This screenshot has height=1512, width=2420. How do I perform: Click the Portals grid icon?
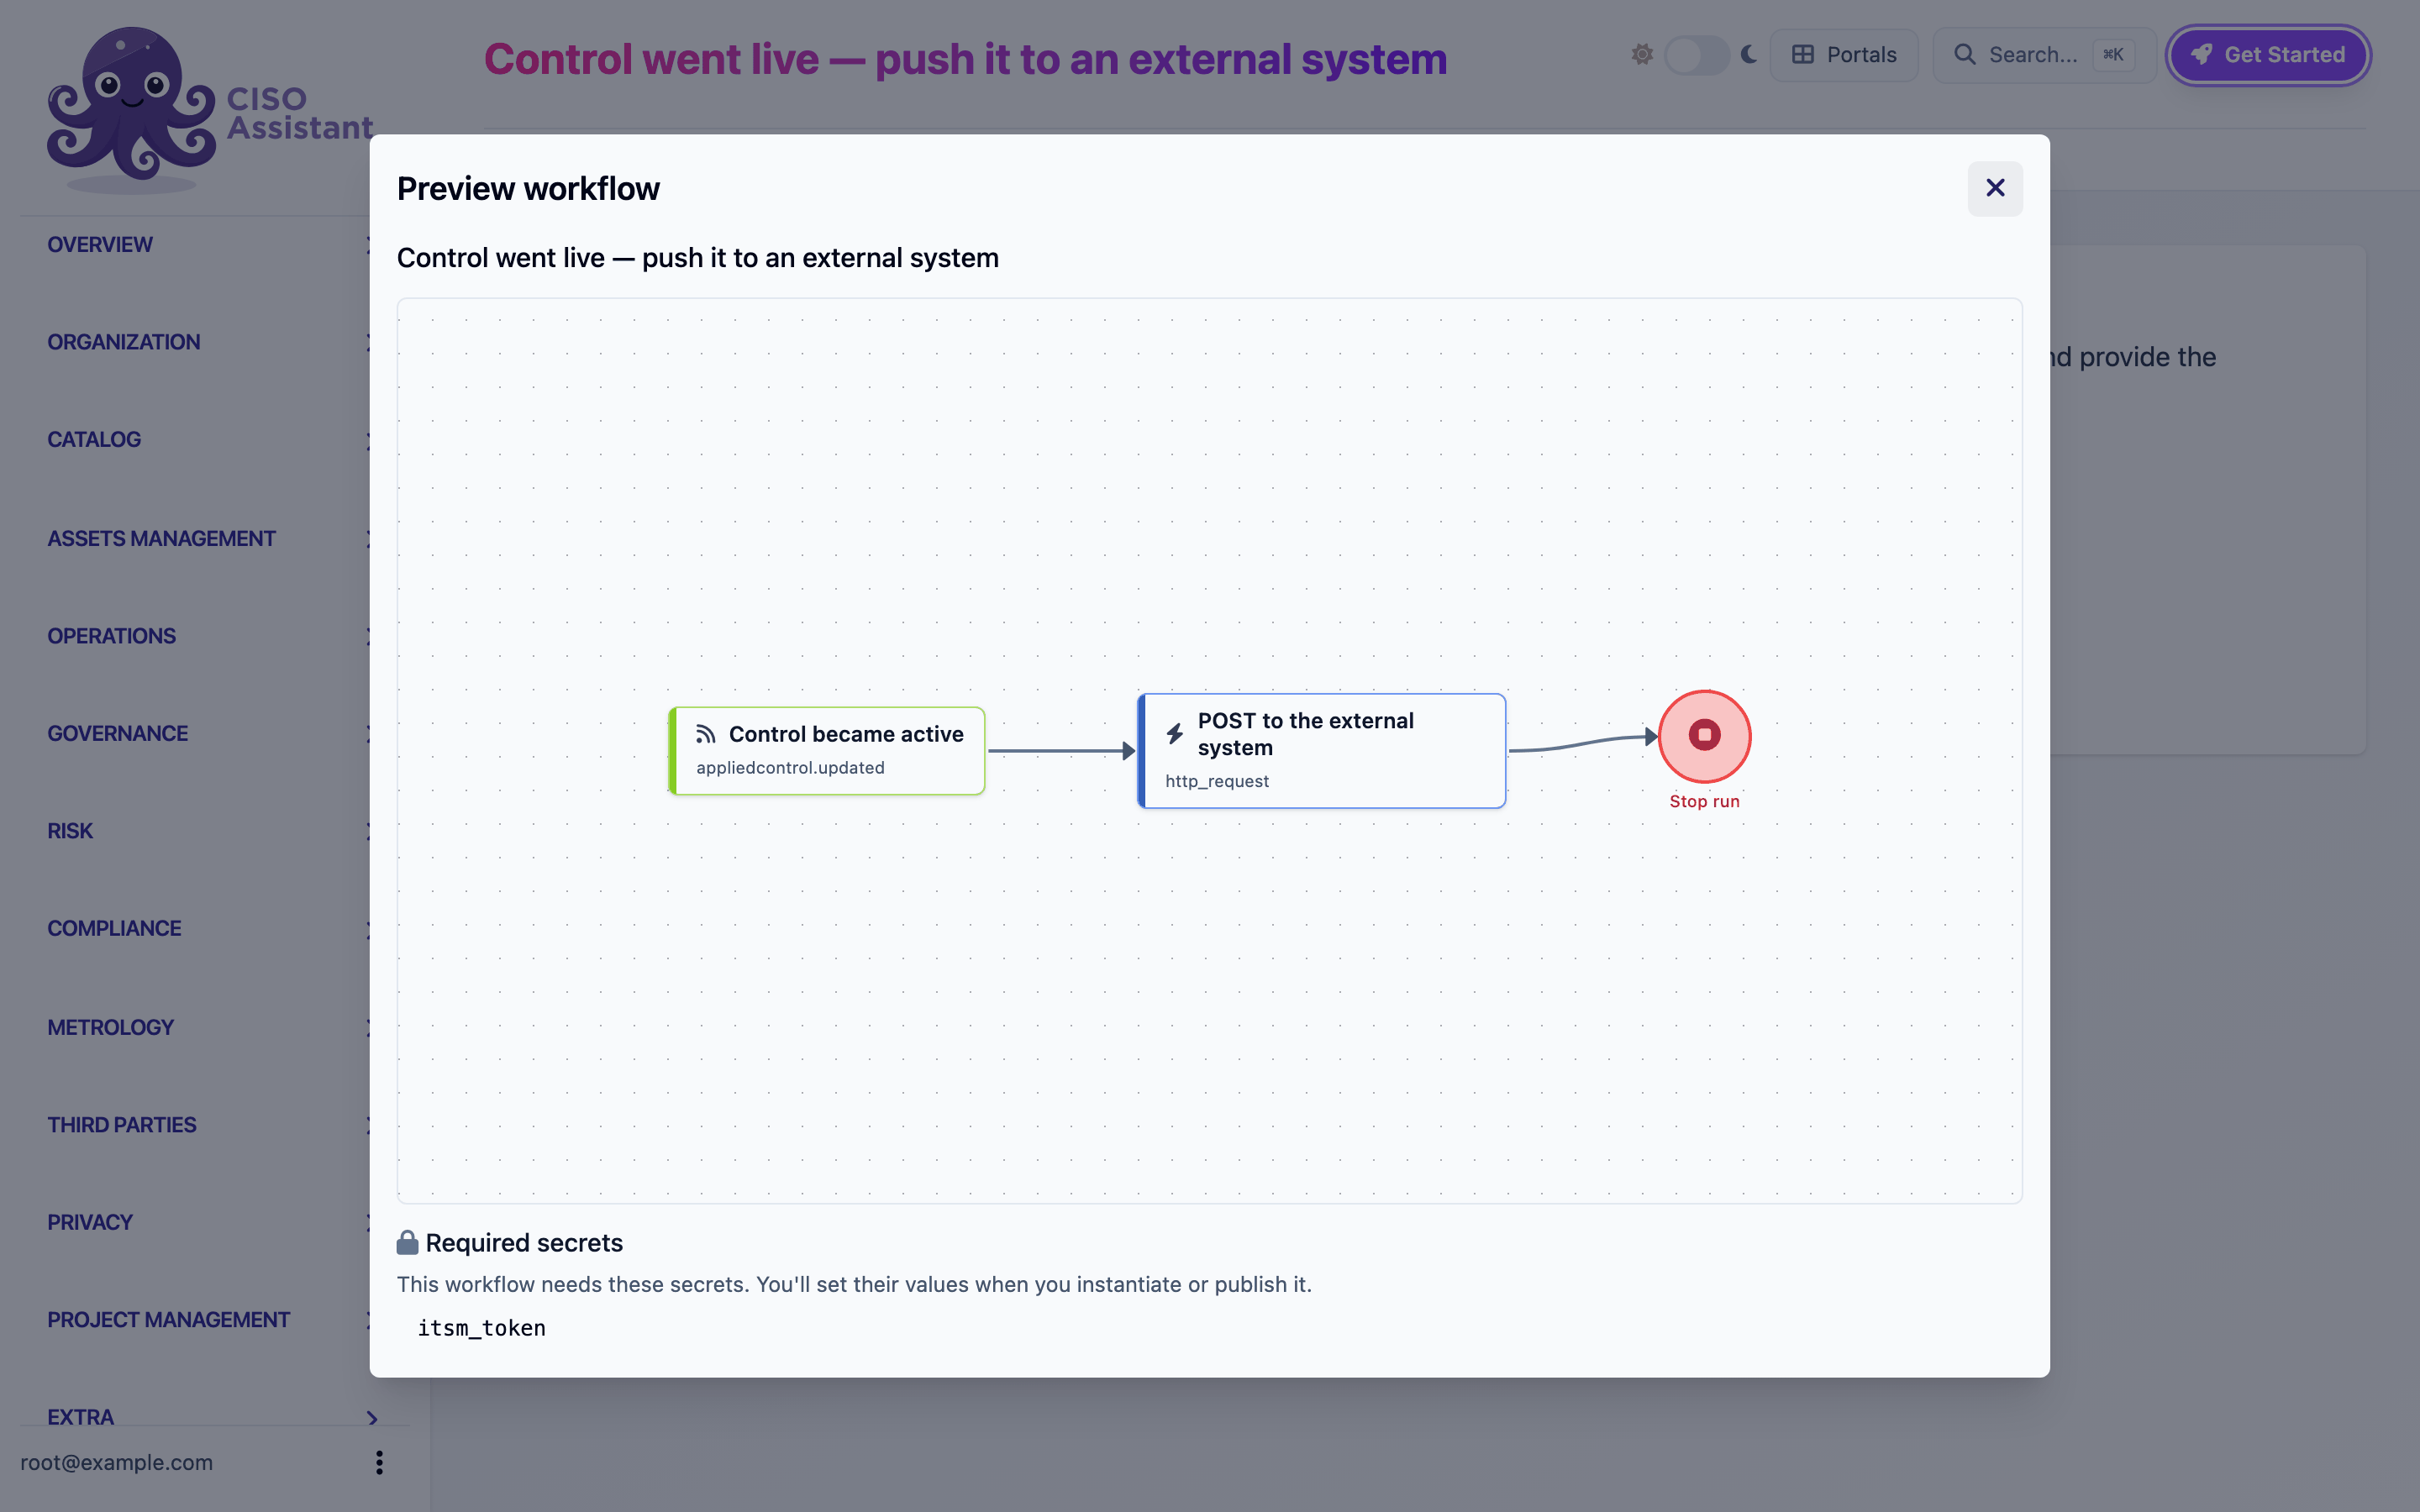point(1803,55)
